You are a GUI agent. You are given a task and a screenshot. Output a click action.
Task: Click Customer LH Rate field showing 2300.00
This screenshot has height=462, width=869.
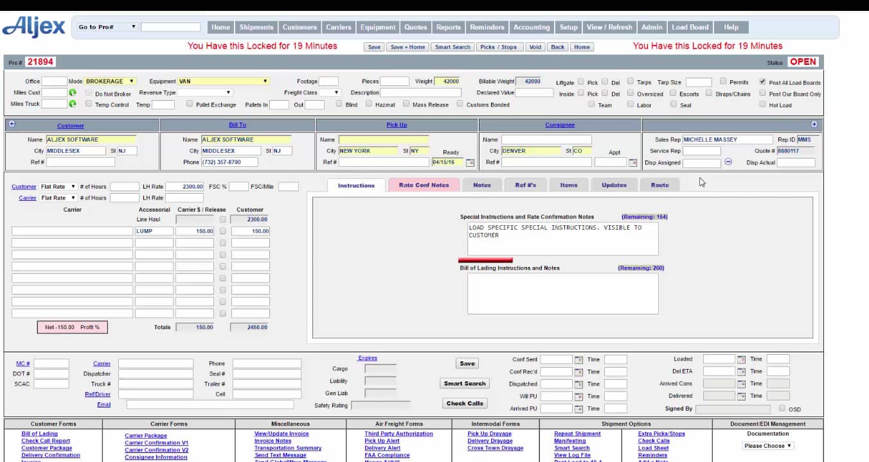185,187
